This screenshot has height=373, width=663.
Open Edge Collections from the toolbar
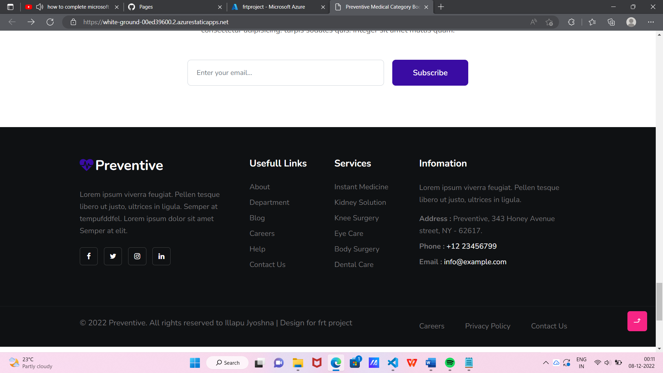click(611, 22)
